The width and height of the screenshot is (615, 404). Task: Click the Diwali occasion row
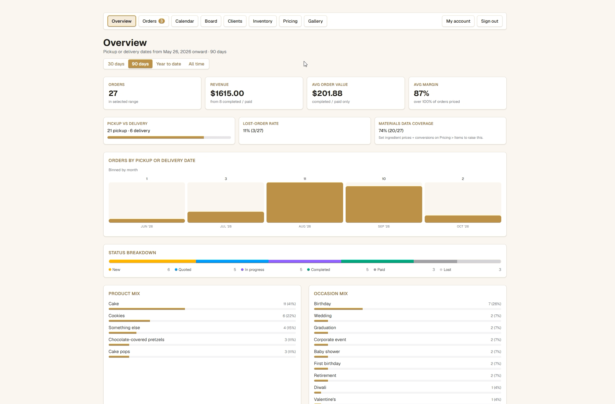[407, 389]
